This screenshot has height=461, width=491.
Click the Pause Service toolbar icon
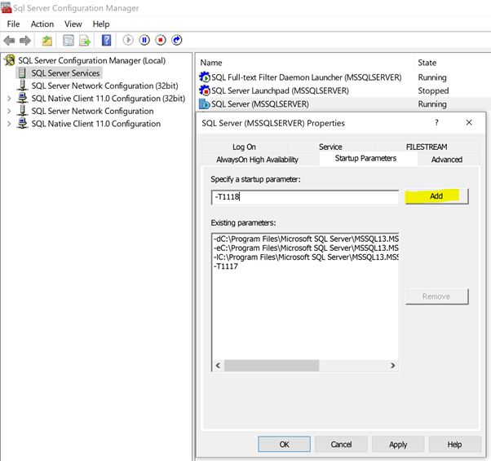(144, 40)
